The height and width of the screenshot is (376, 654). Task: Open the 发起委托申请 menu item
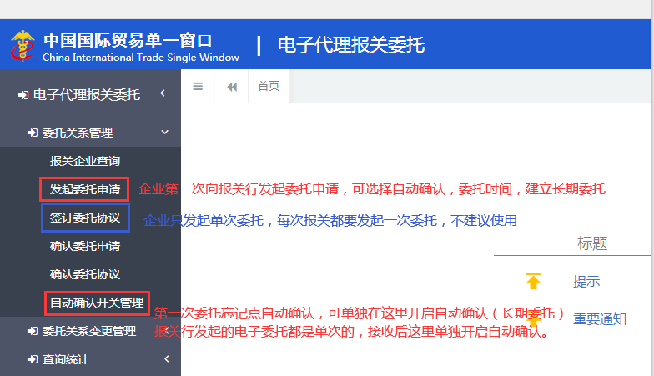(85, 189)
